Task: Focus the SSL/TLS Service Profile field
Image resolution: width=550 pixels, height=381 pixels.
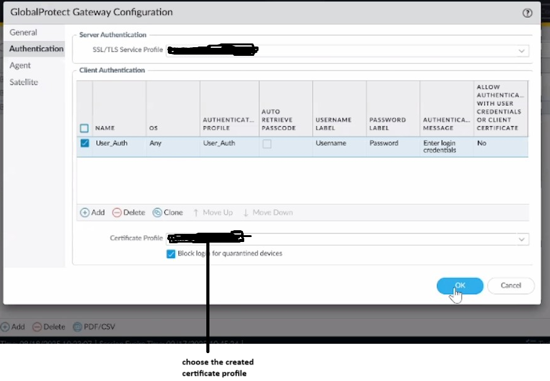Action: (x=347, y=51)
